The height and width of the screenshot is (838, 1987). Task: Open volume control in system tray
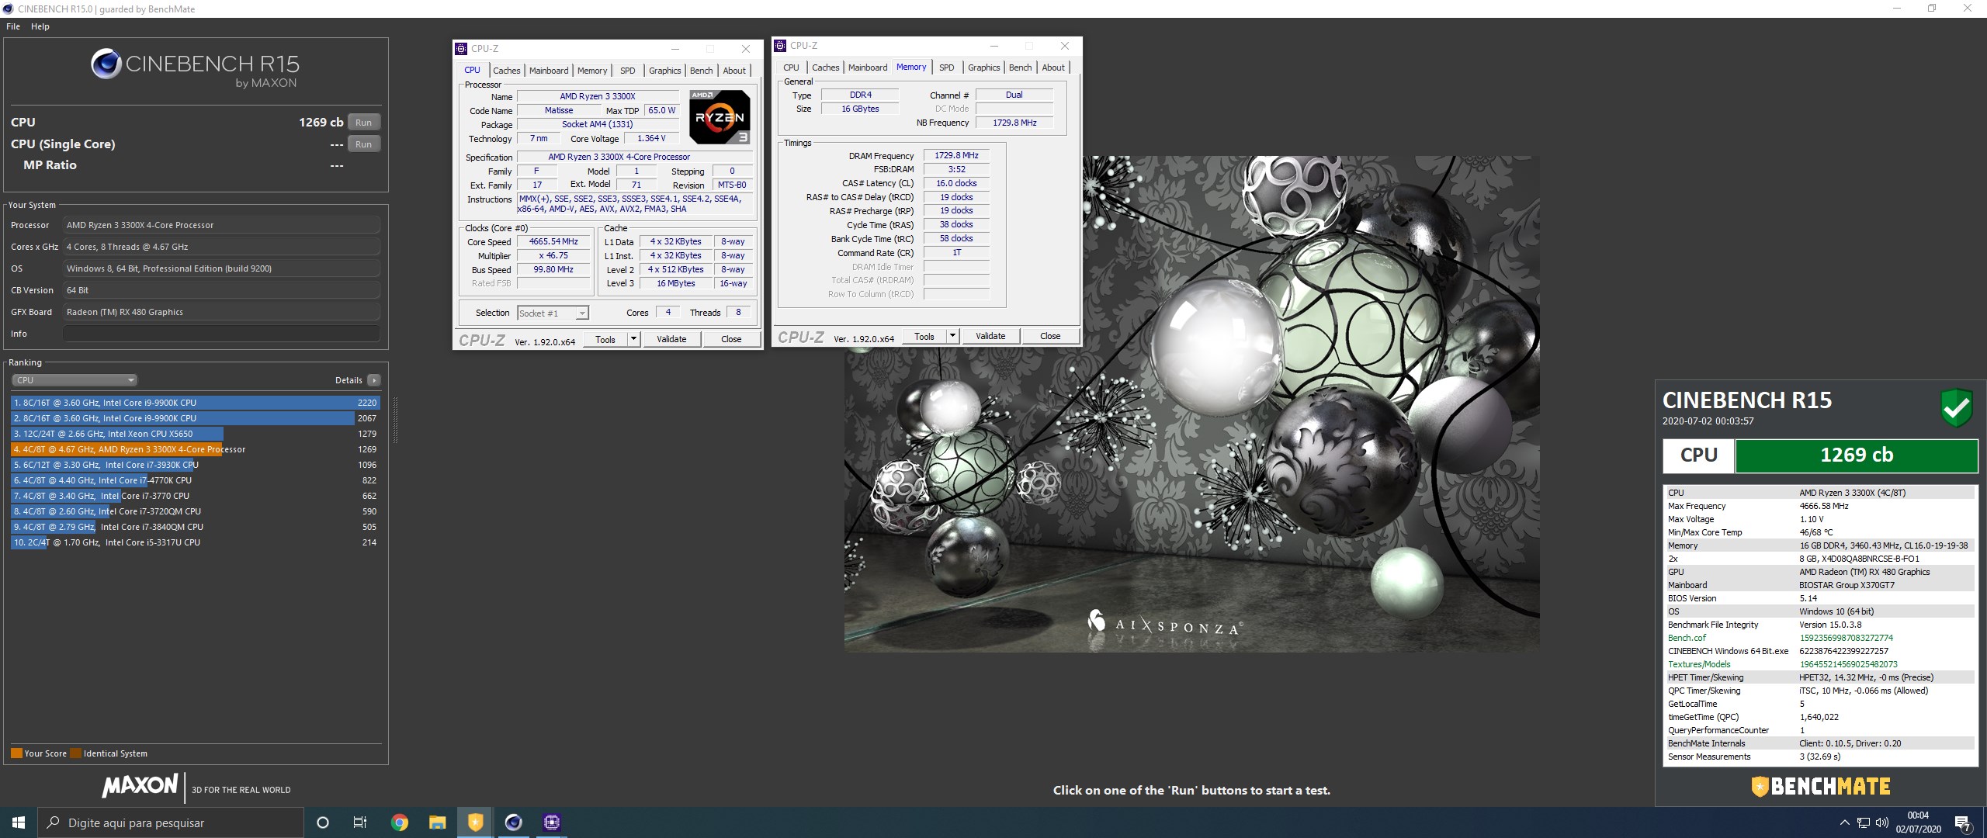tap(1881, 822)
